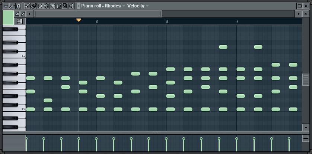Click the orange playhead marker
Screen dimensions: 312x154
79,20
